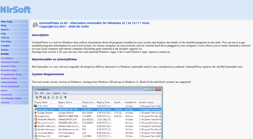The image size is (253, 139).
Task: Click the Donate link
Action: point(5,54)
